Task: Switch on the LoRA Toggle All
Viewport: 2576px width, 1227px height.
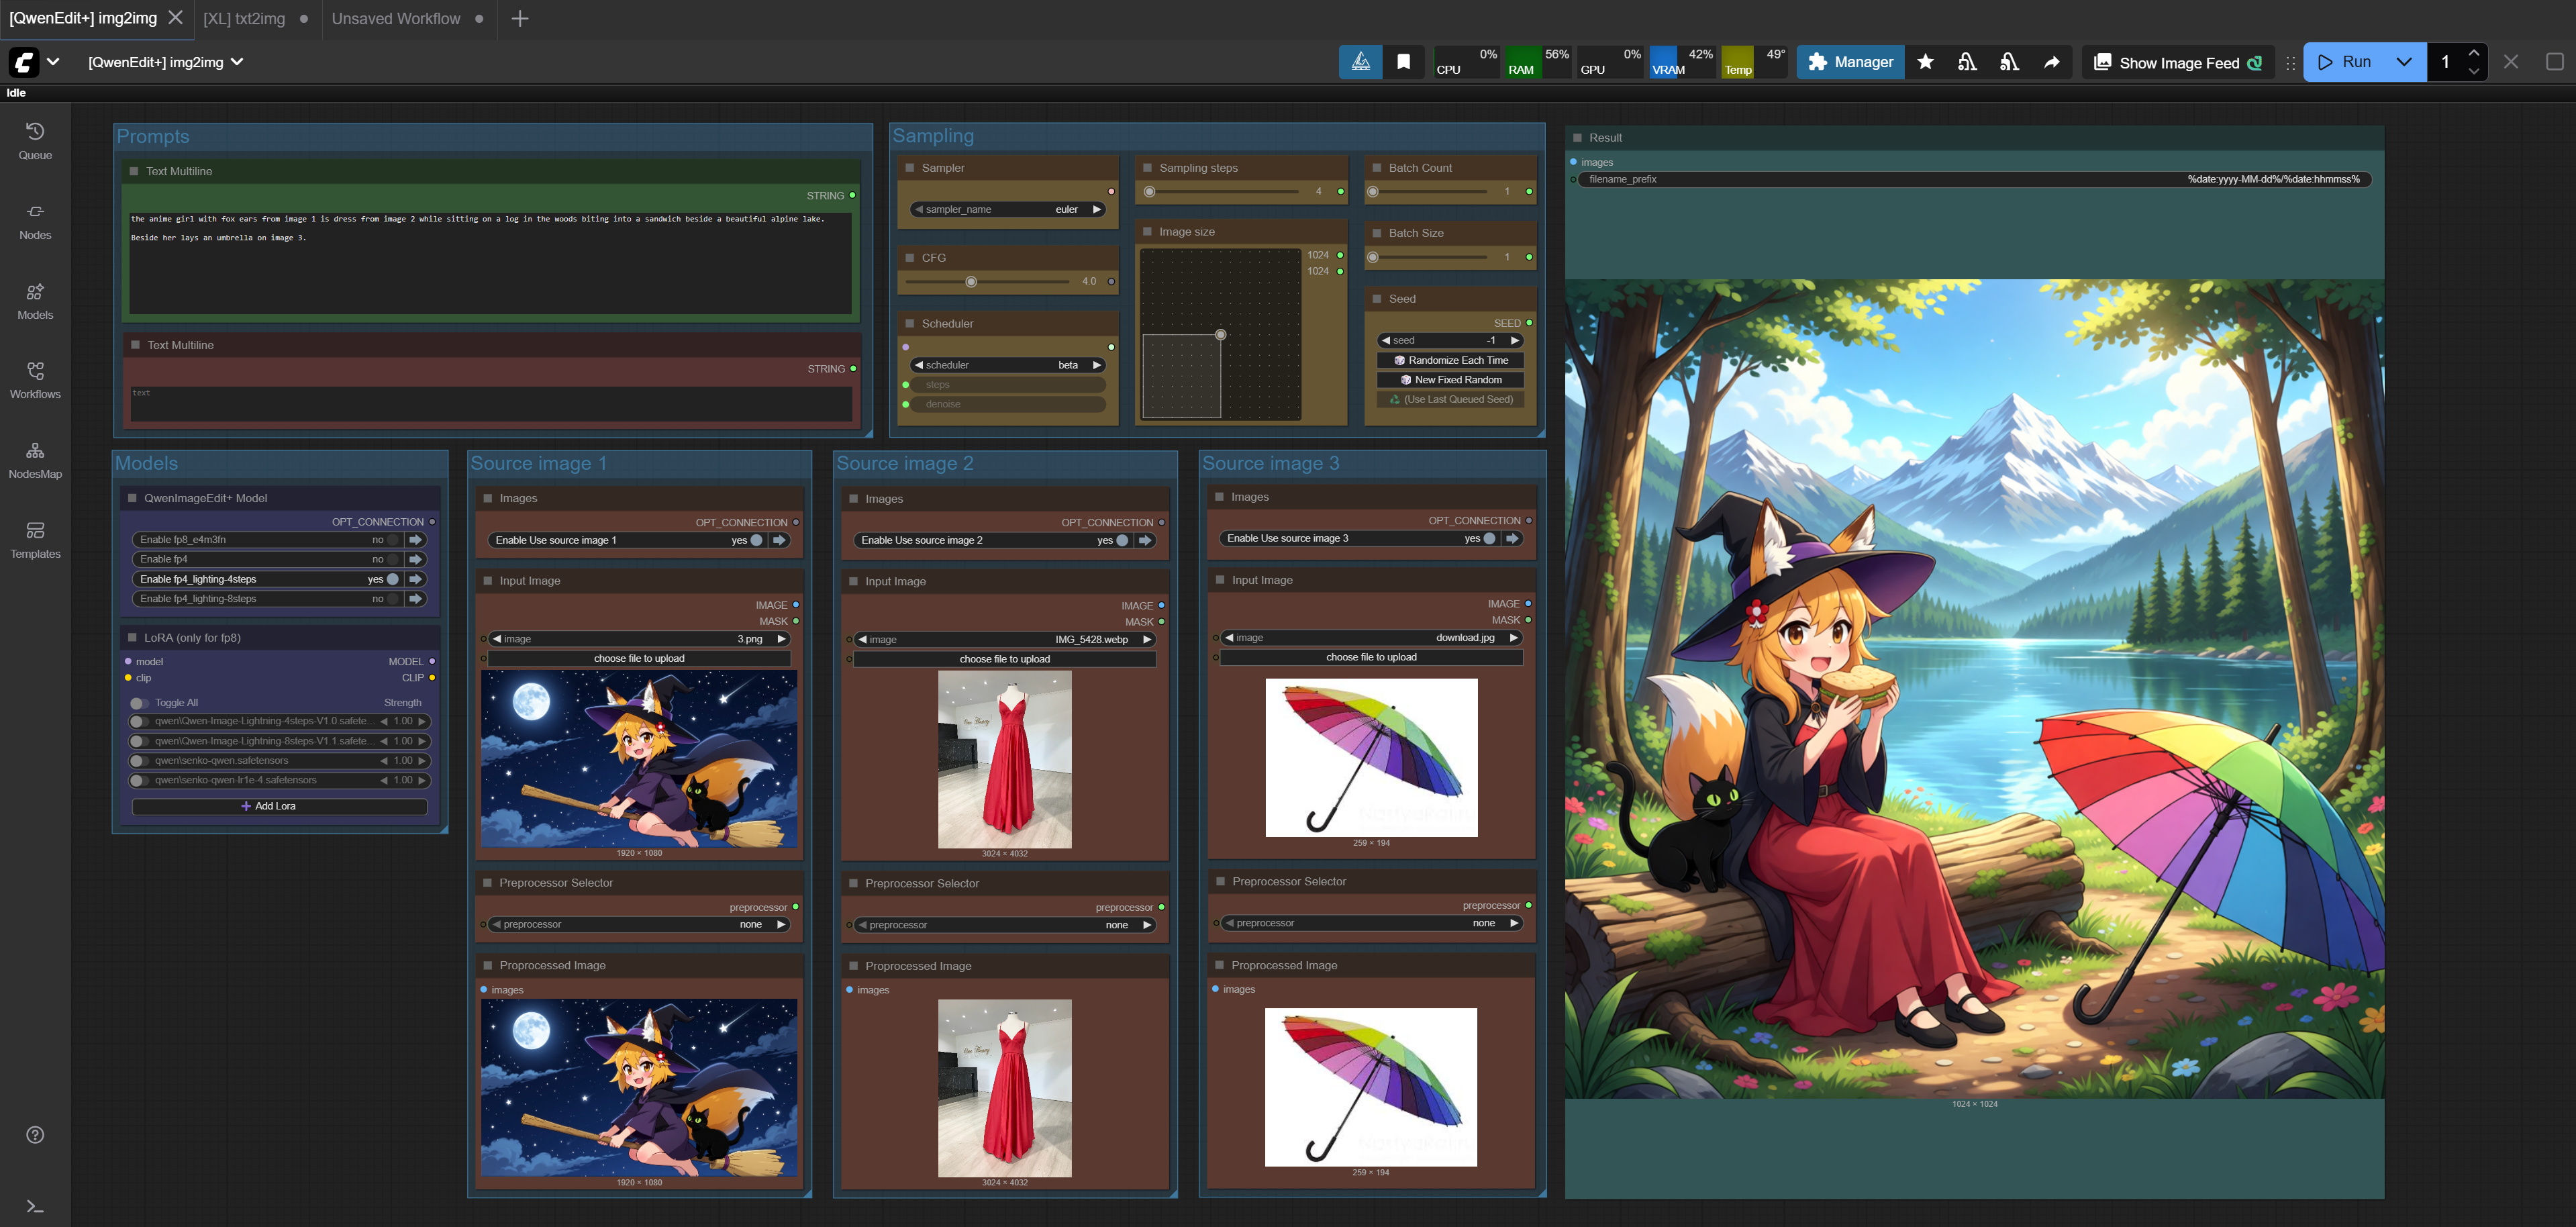Action: tap(140, 703)
